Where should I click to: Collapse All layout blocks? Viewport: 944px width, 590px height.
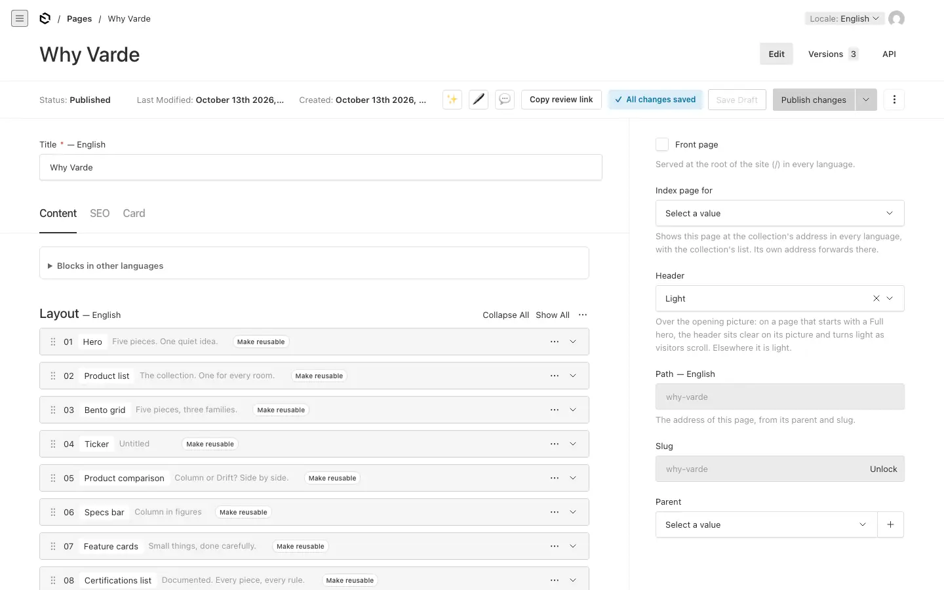[505, 315]
